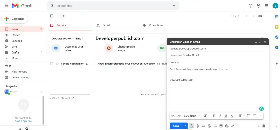
Task: Toggle confidential mode lock-clock icon
Action: tap(227, 126)
